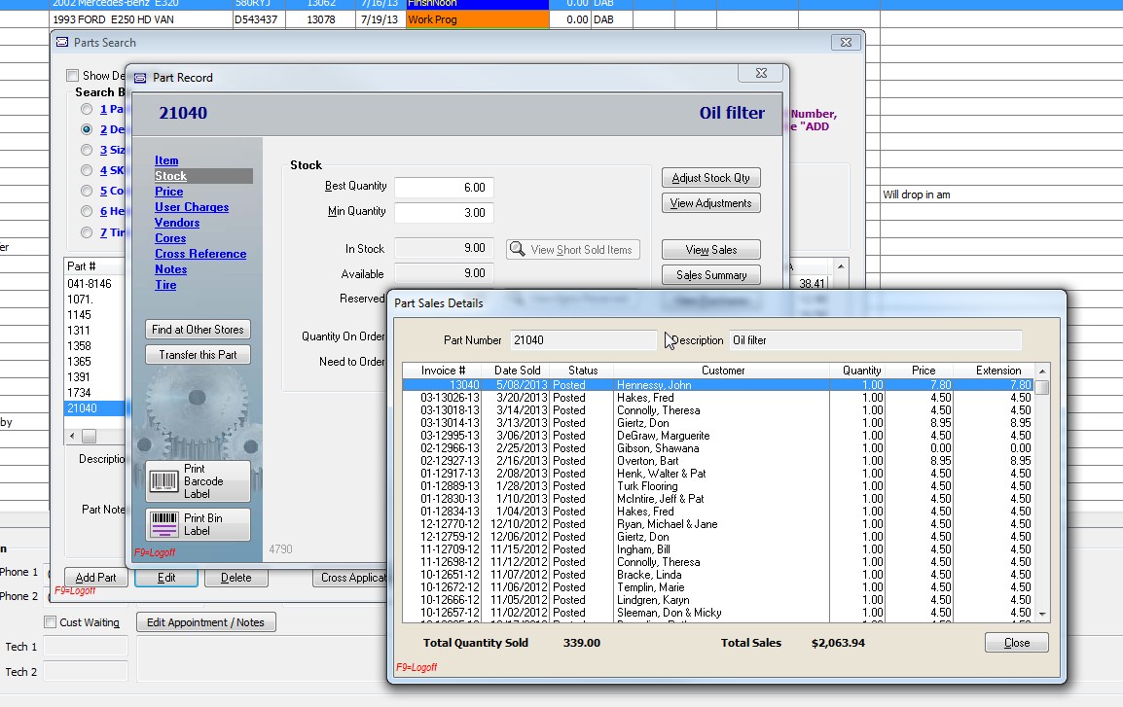Image resolution: width=1123 pixels, height=707 pixels.
Task: Click the Parts Search window title icon
Action: click(62, 42)
